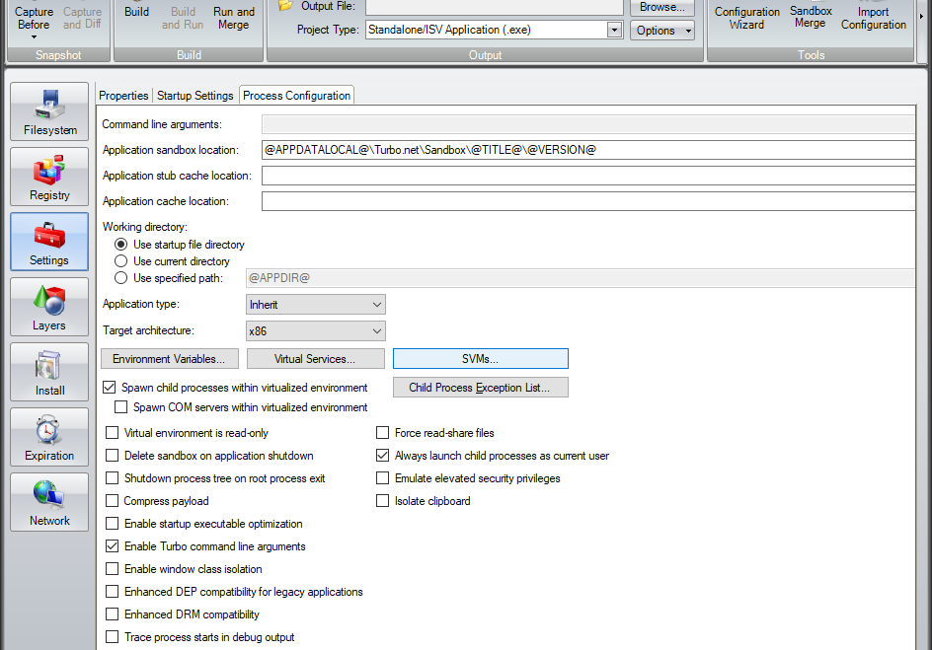This screenshot has height=650, width=932.
Task: Select Use current directory option
Action: [121, 261]
